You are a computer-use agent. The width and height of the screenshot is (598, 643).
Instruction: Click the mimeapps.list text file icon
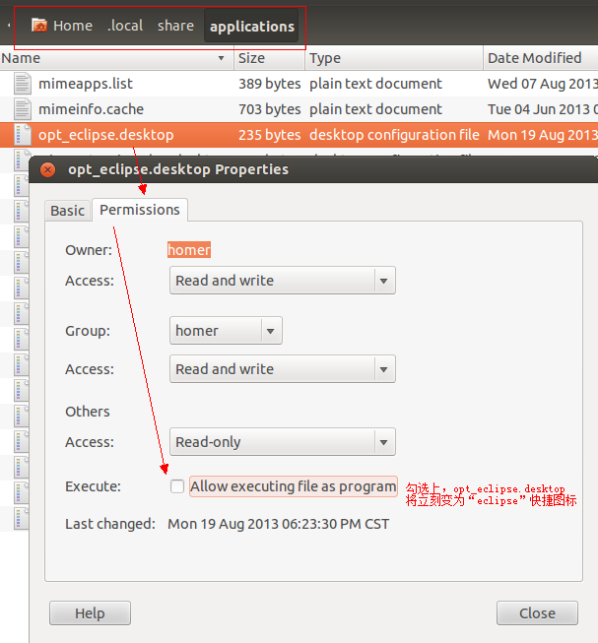(22, 84)
